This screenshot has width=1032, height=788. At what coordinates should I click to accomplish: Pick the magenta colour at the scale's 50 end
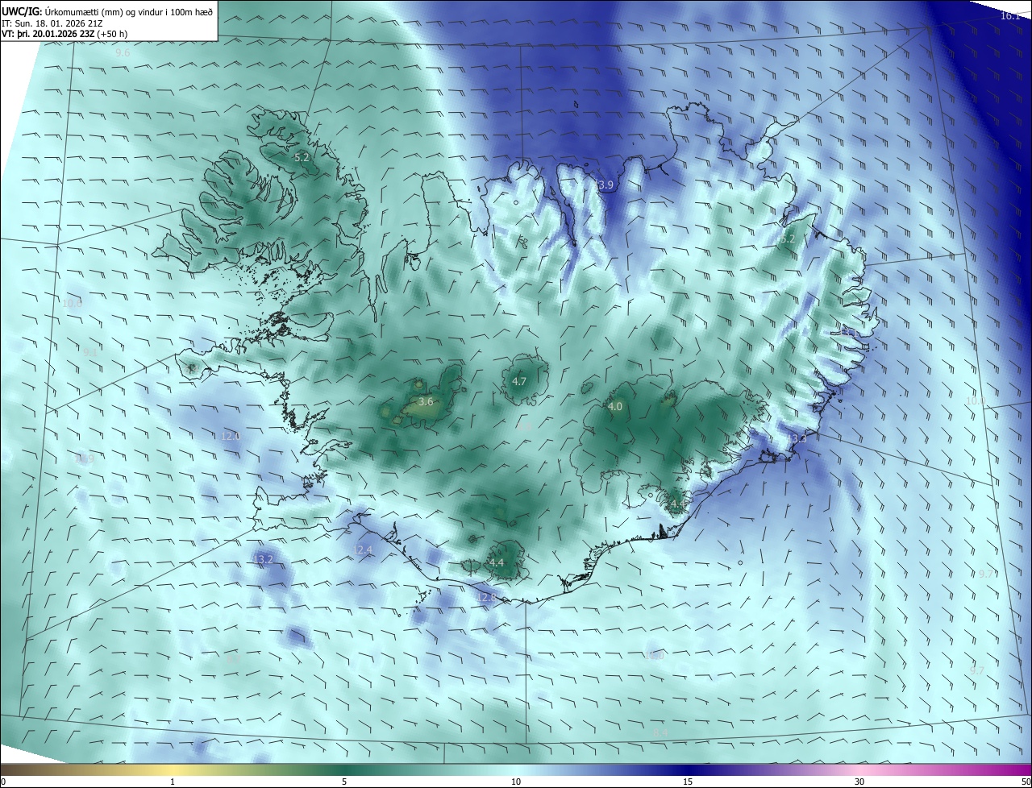click(x=1022, y=769)
